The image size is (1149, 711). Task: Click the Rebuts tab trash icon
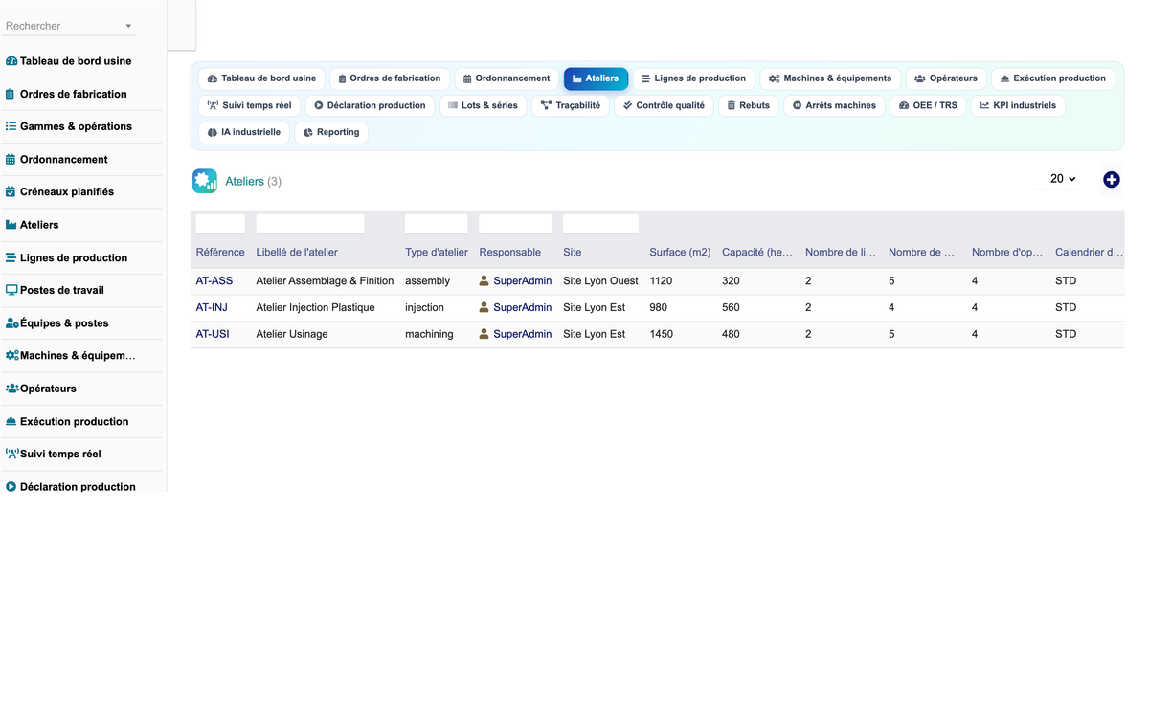click(x=732, y=105)
